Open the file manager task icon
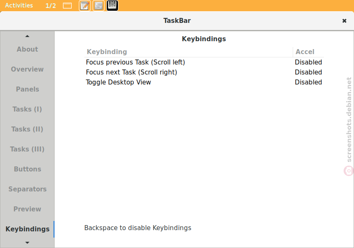The image size is (354, 248). [x=99, y=6]
